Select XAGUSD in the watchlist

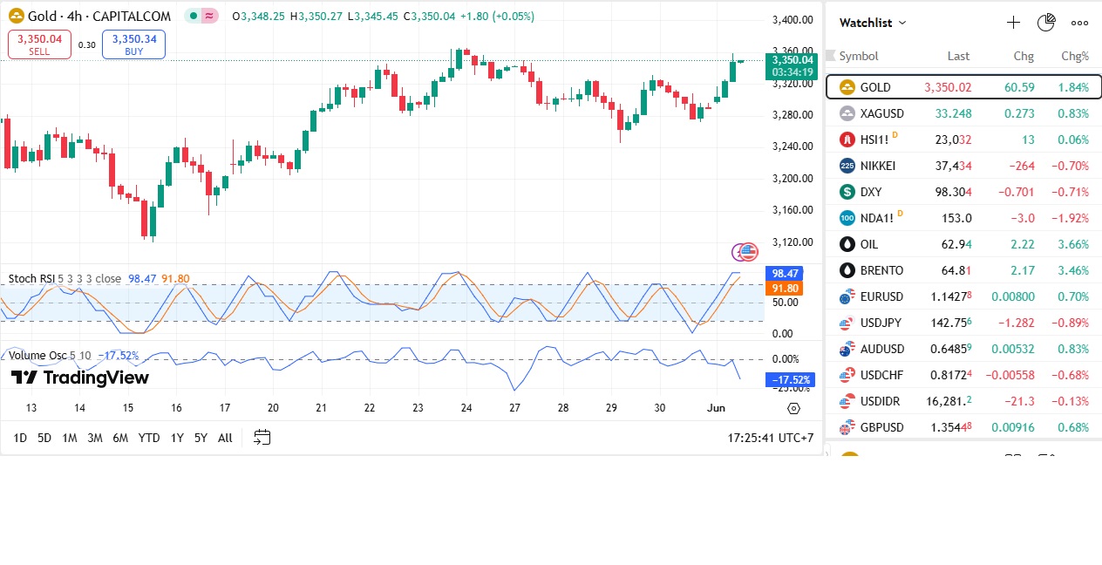point(881,113)
